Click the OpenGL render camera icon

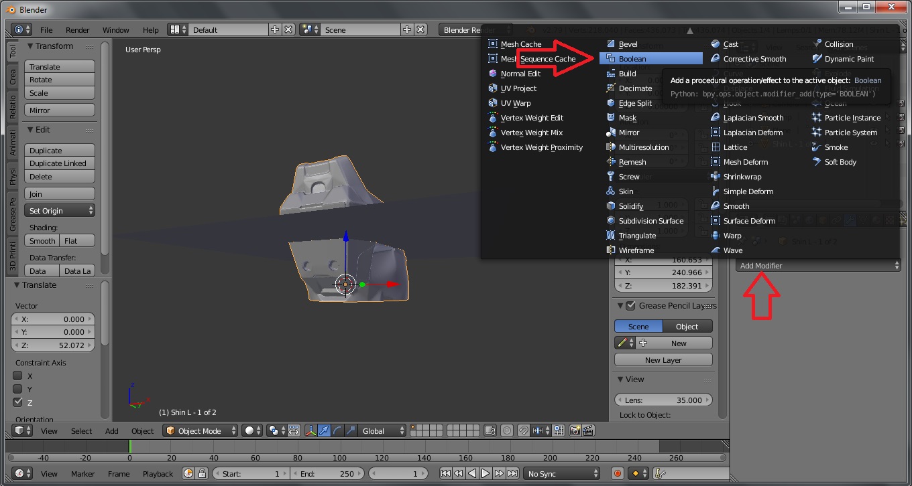tap(575, 431)
